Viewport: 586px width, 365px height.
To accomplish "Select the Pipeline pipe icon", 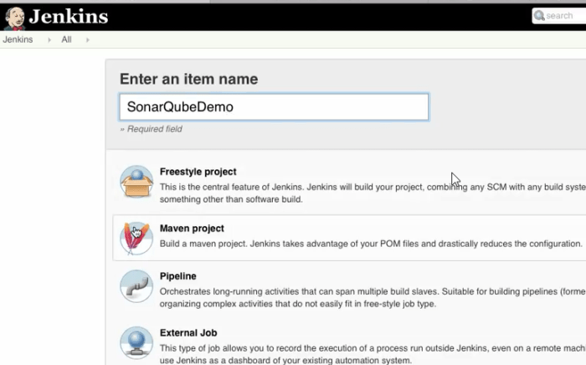I will 136,285.
